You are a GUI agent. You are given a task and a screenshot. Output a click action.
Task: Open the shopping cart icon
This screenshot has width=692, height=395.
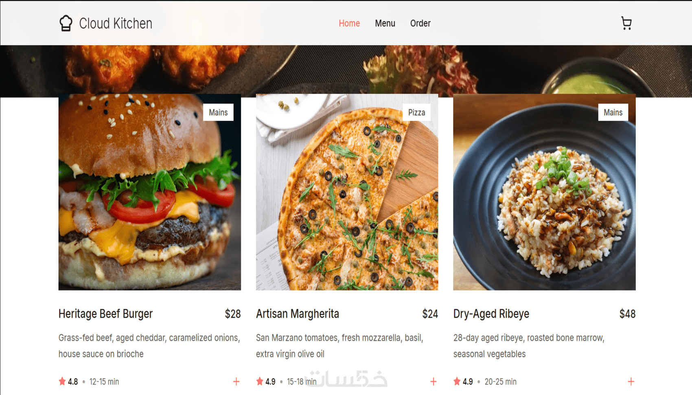click(x=626, y=23)
